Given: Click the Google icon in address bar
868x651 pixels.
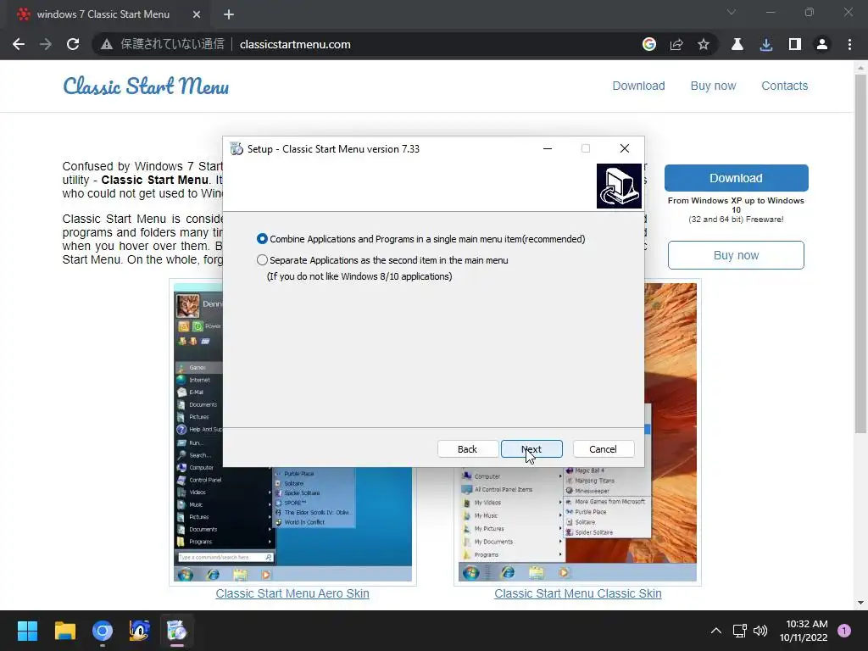Looking at the screenshot, I should point(648,44).
